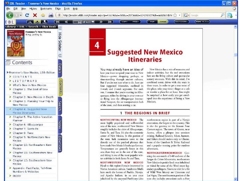This screenshot has height=181, width=242.
Task: Collapse Frommer's New Mexico, 10th Edition tree node
Action: pyautogui.click(x=7, y=72)
